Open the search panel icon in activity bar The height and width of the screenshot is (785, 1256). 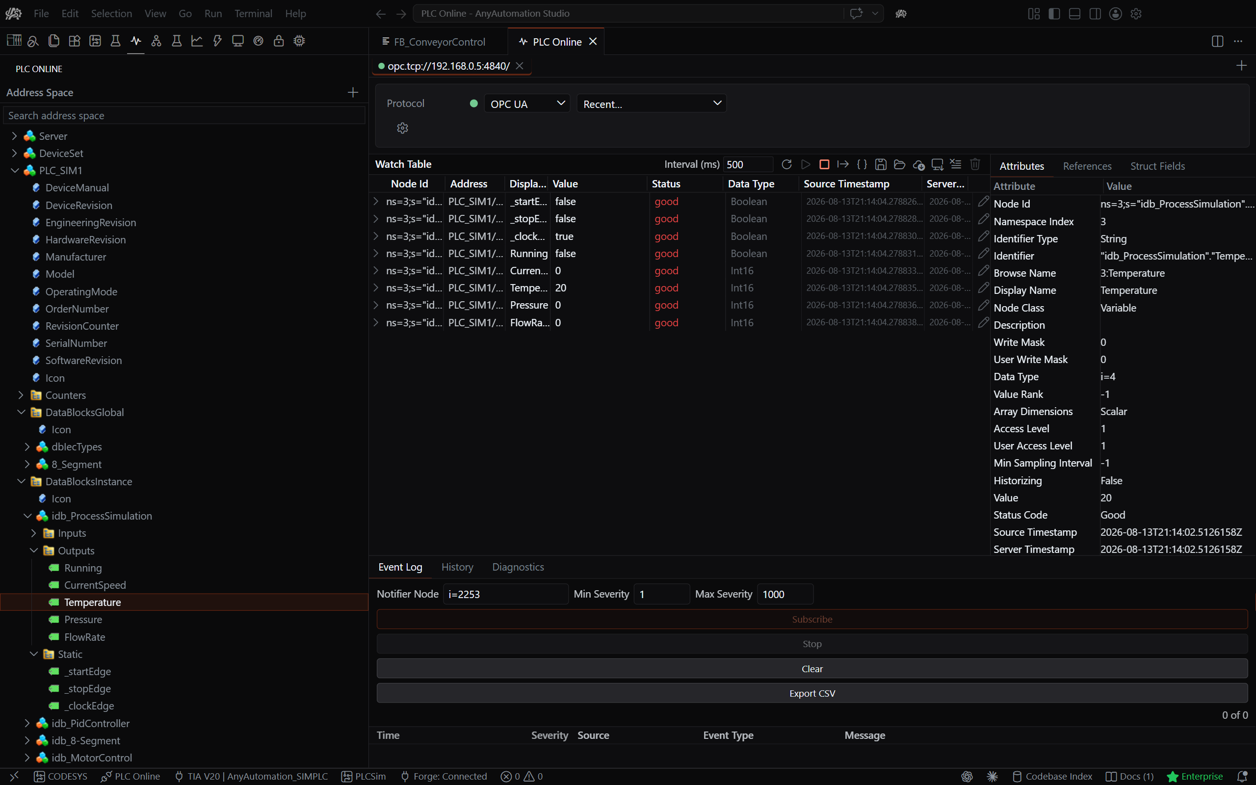click(33, 41)
